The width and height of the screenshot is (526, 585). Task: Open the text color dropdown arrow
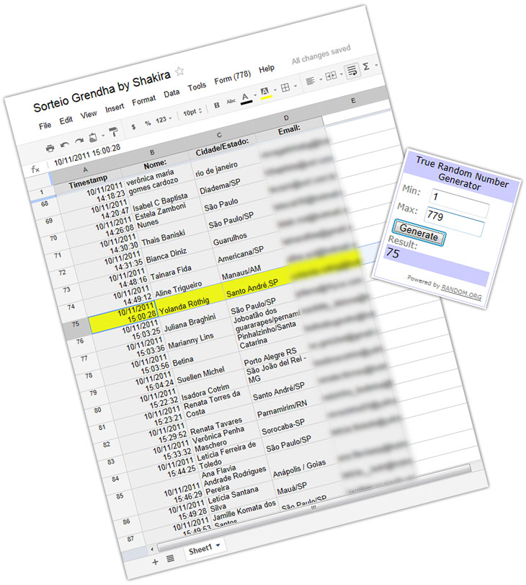(255, 95)
